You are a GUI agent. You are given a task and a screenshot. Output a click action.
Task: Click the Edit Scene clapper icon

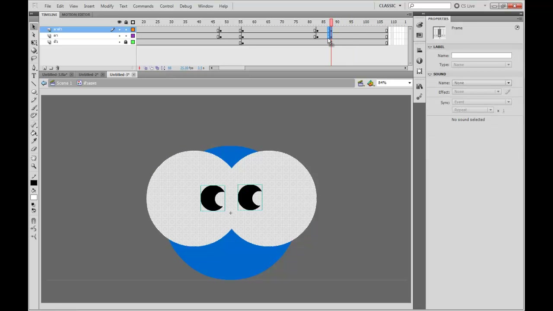361,83
